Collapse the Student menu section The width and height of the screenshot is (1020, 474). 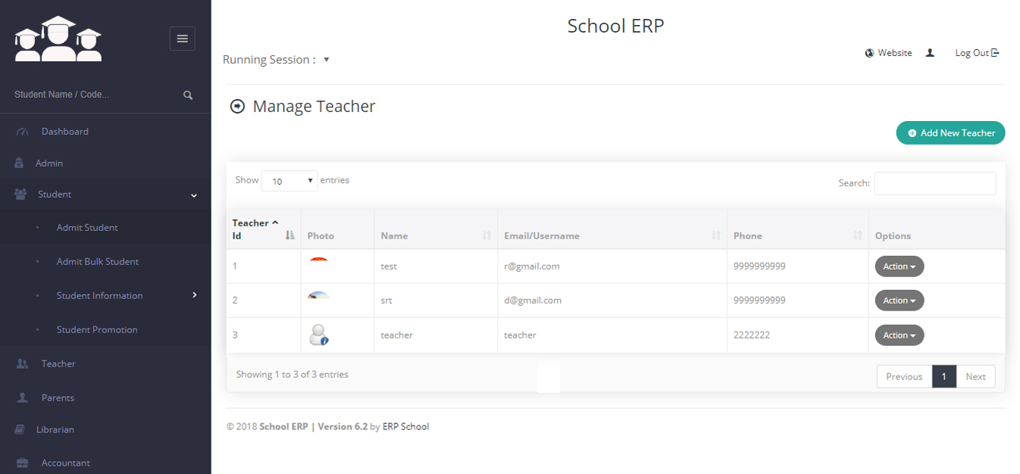[x=194, y=195]
